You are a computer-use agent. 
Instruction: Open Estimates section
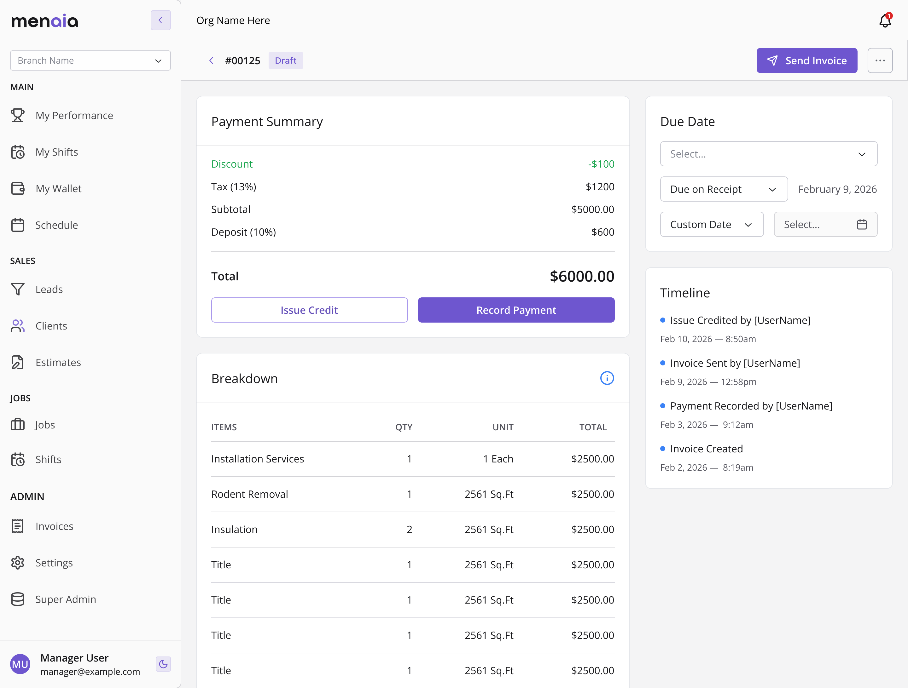(58, 362)
